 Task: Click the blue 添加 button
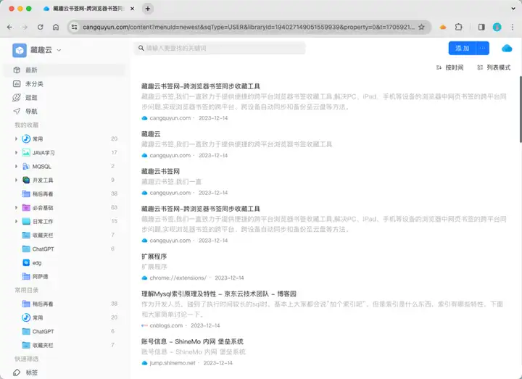(x=463, y=49)
